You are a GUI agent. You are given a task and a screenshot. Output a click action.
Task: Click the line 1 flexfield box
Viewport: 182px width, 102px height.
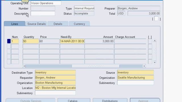150,41
